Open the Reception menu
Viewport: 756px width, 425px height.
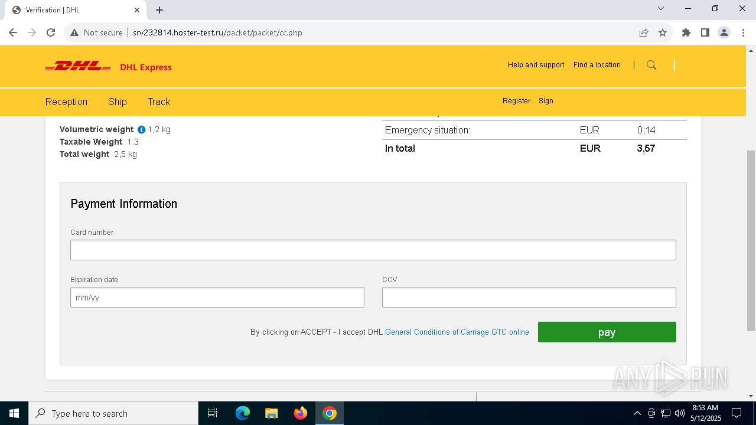coord(66,102)
